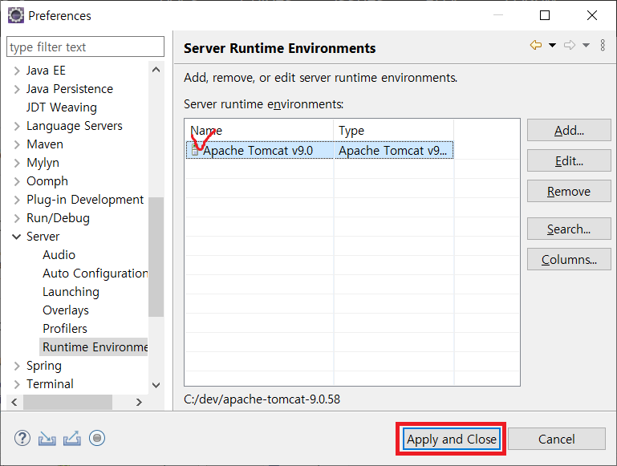
Task: Collapse the Server tree node
Action: click(17, 237)
